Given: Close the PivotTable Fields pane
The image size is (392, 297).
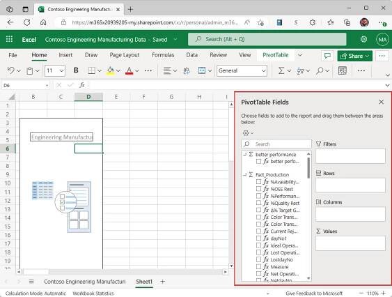Looking at the screenshot, I should (381, 102).
